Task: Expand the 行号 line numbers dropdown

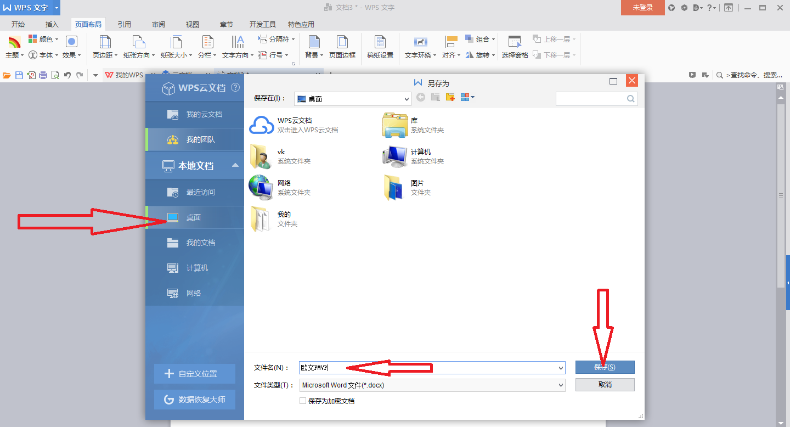Action: click(x=273, y=55)
